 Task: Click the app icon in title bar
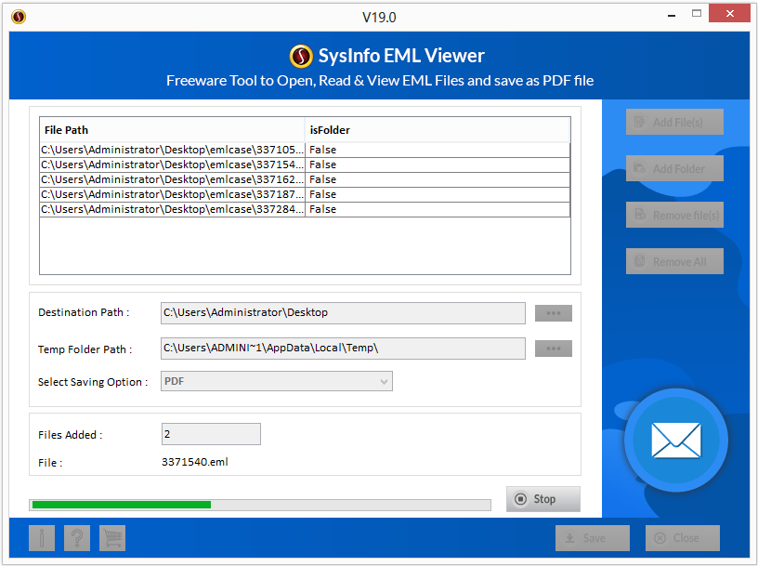[x=19, y=17]
